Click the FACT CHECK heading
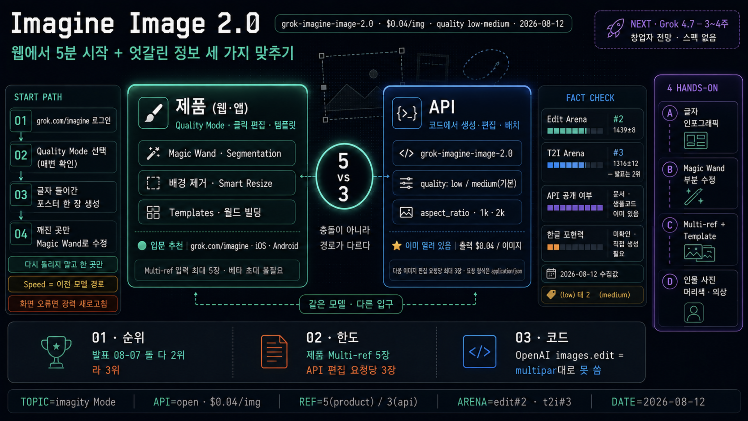The image size is (748, 421). (x=590, y=98)
